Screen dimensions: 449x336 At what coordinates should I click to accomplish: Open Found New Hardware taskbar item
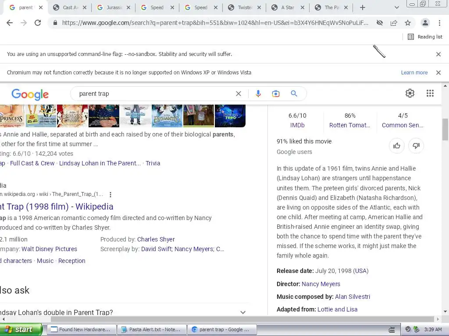tap(82, 329)
